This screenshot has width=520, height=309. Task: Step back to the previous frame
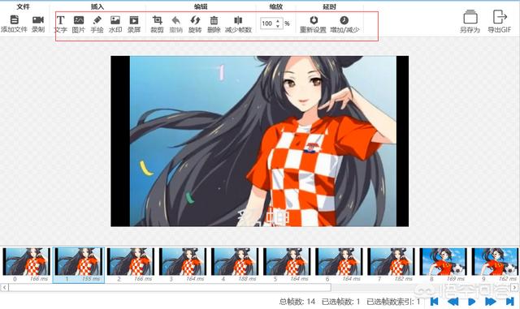[453, 302]
